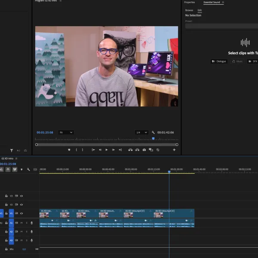Open the 02 XD Intro sequence tab
258x258 pixels.
click(7, 158)
